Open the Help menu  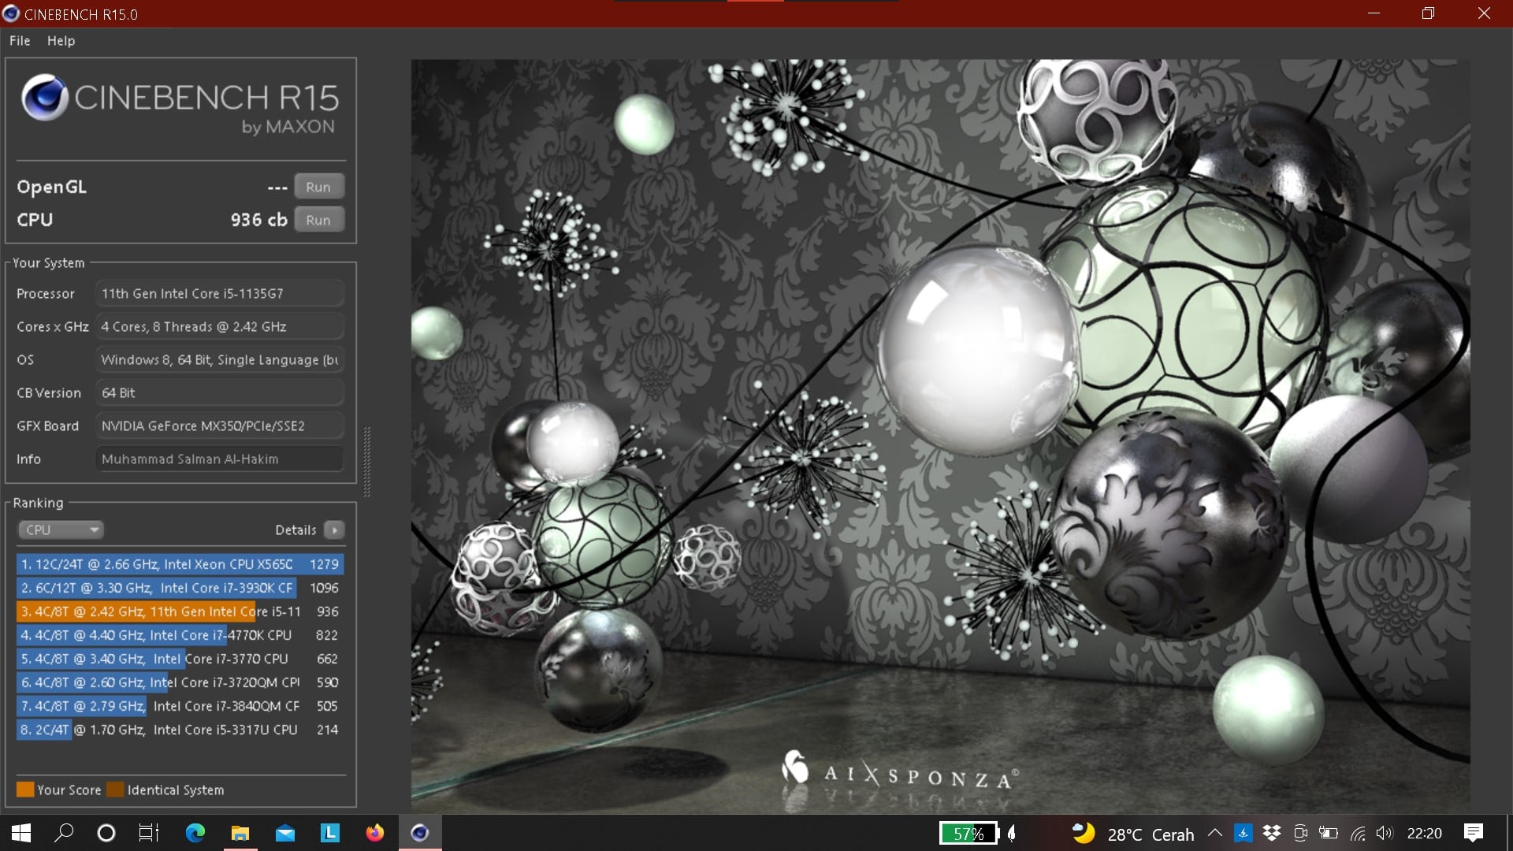(x=61, y=41)
